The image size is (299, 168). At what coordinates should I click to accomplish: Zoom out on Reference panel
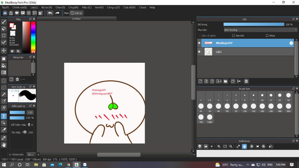tap(231, 146)
